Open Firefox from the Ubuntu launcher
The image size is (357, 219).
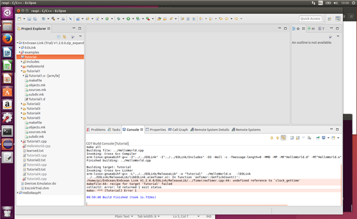pyautogui.click(x=7, y=39)
